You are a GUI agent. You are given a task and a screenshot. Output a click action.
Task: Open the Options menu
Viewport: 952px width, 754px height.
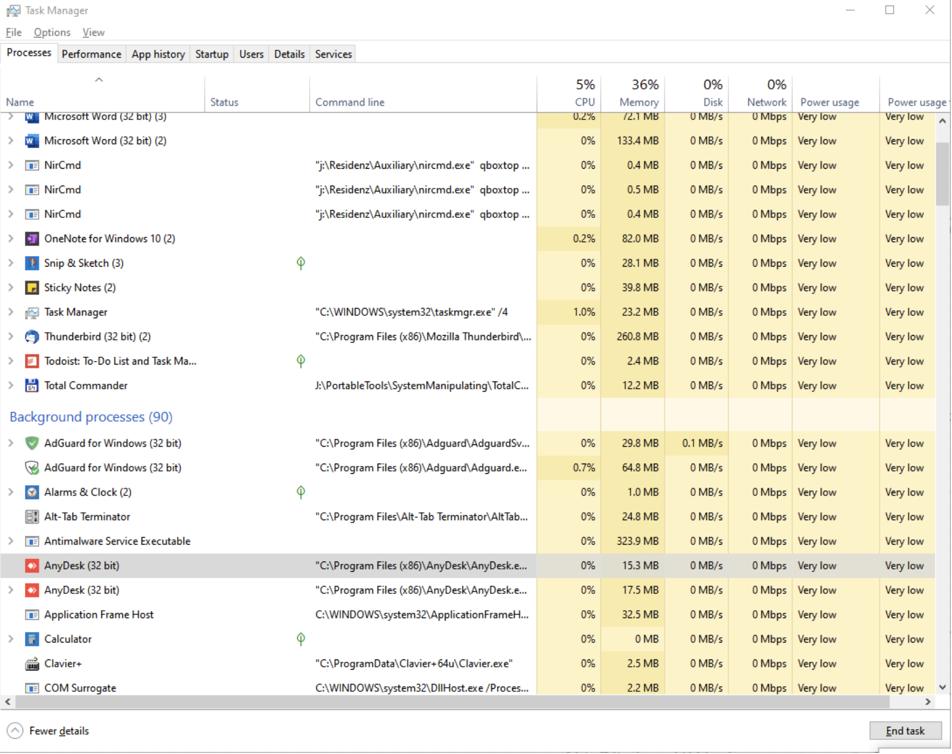pos(52,32)
